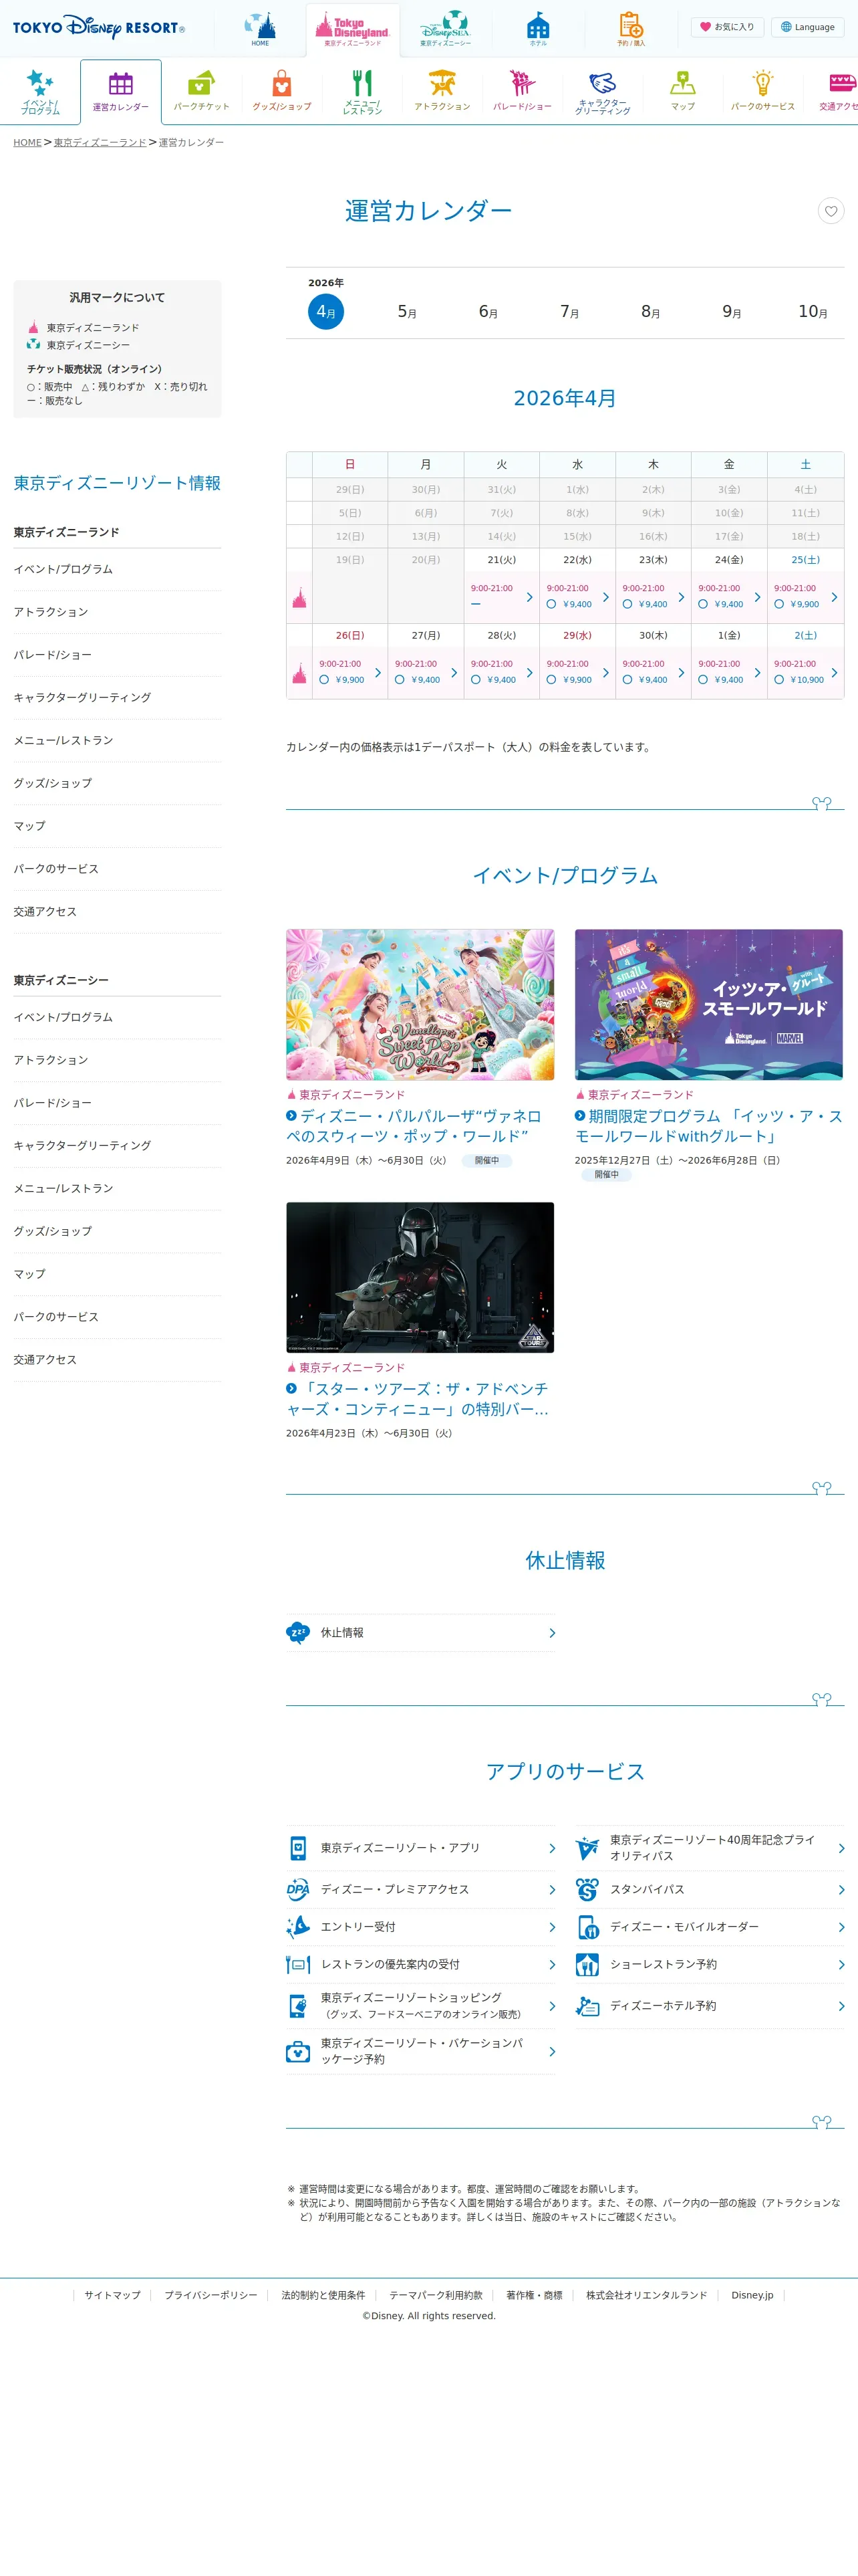Switch to the 5月 month tab
The width and height of the screenshot is (858, 2576).
tap(406, 311)
